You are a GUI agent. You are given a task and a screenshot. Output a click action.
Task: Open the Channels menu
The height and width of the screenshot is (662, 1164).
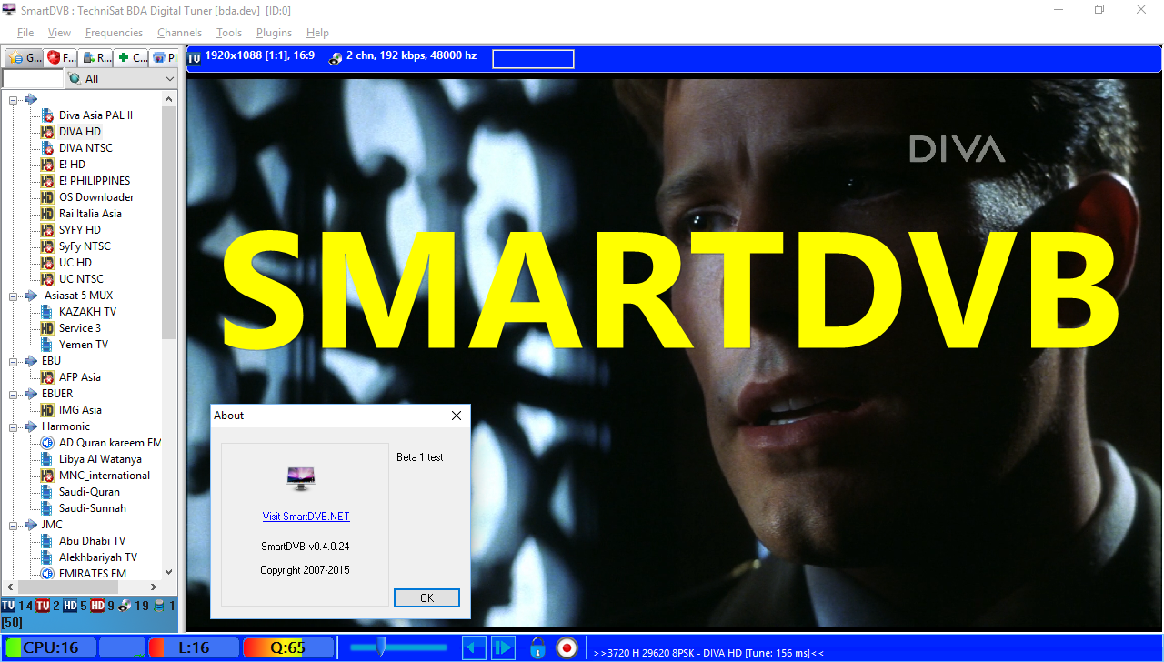point(179,33)
